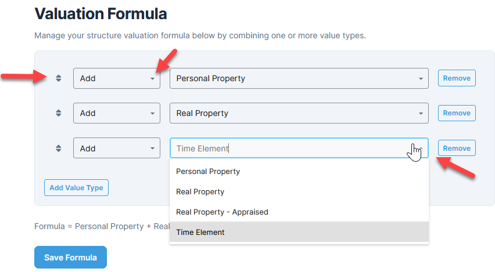Click the caret arrow of Personal Property combo

(x=421, y=78)
